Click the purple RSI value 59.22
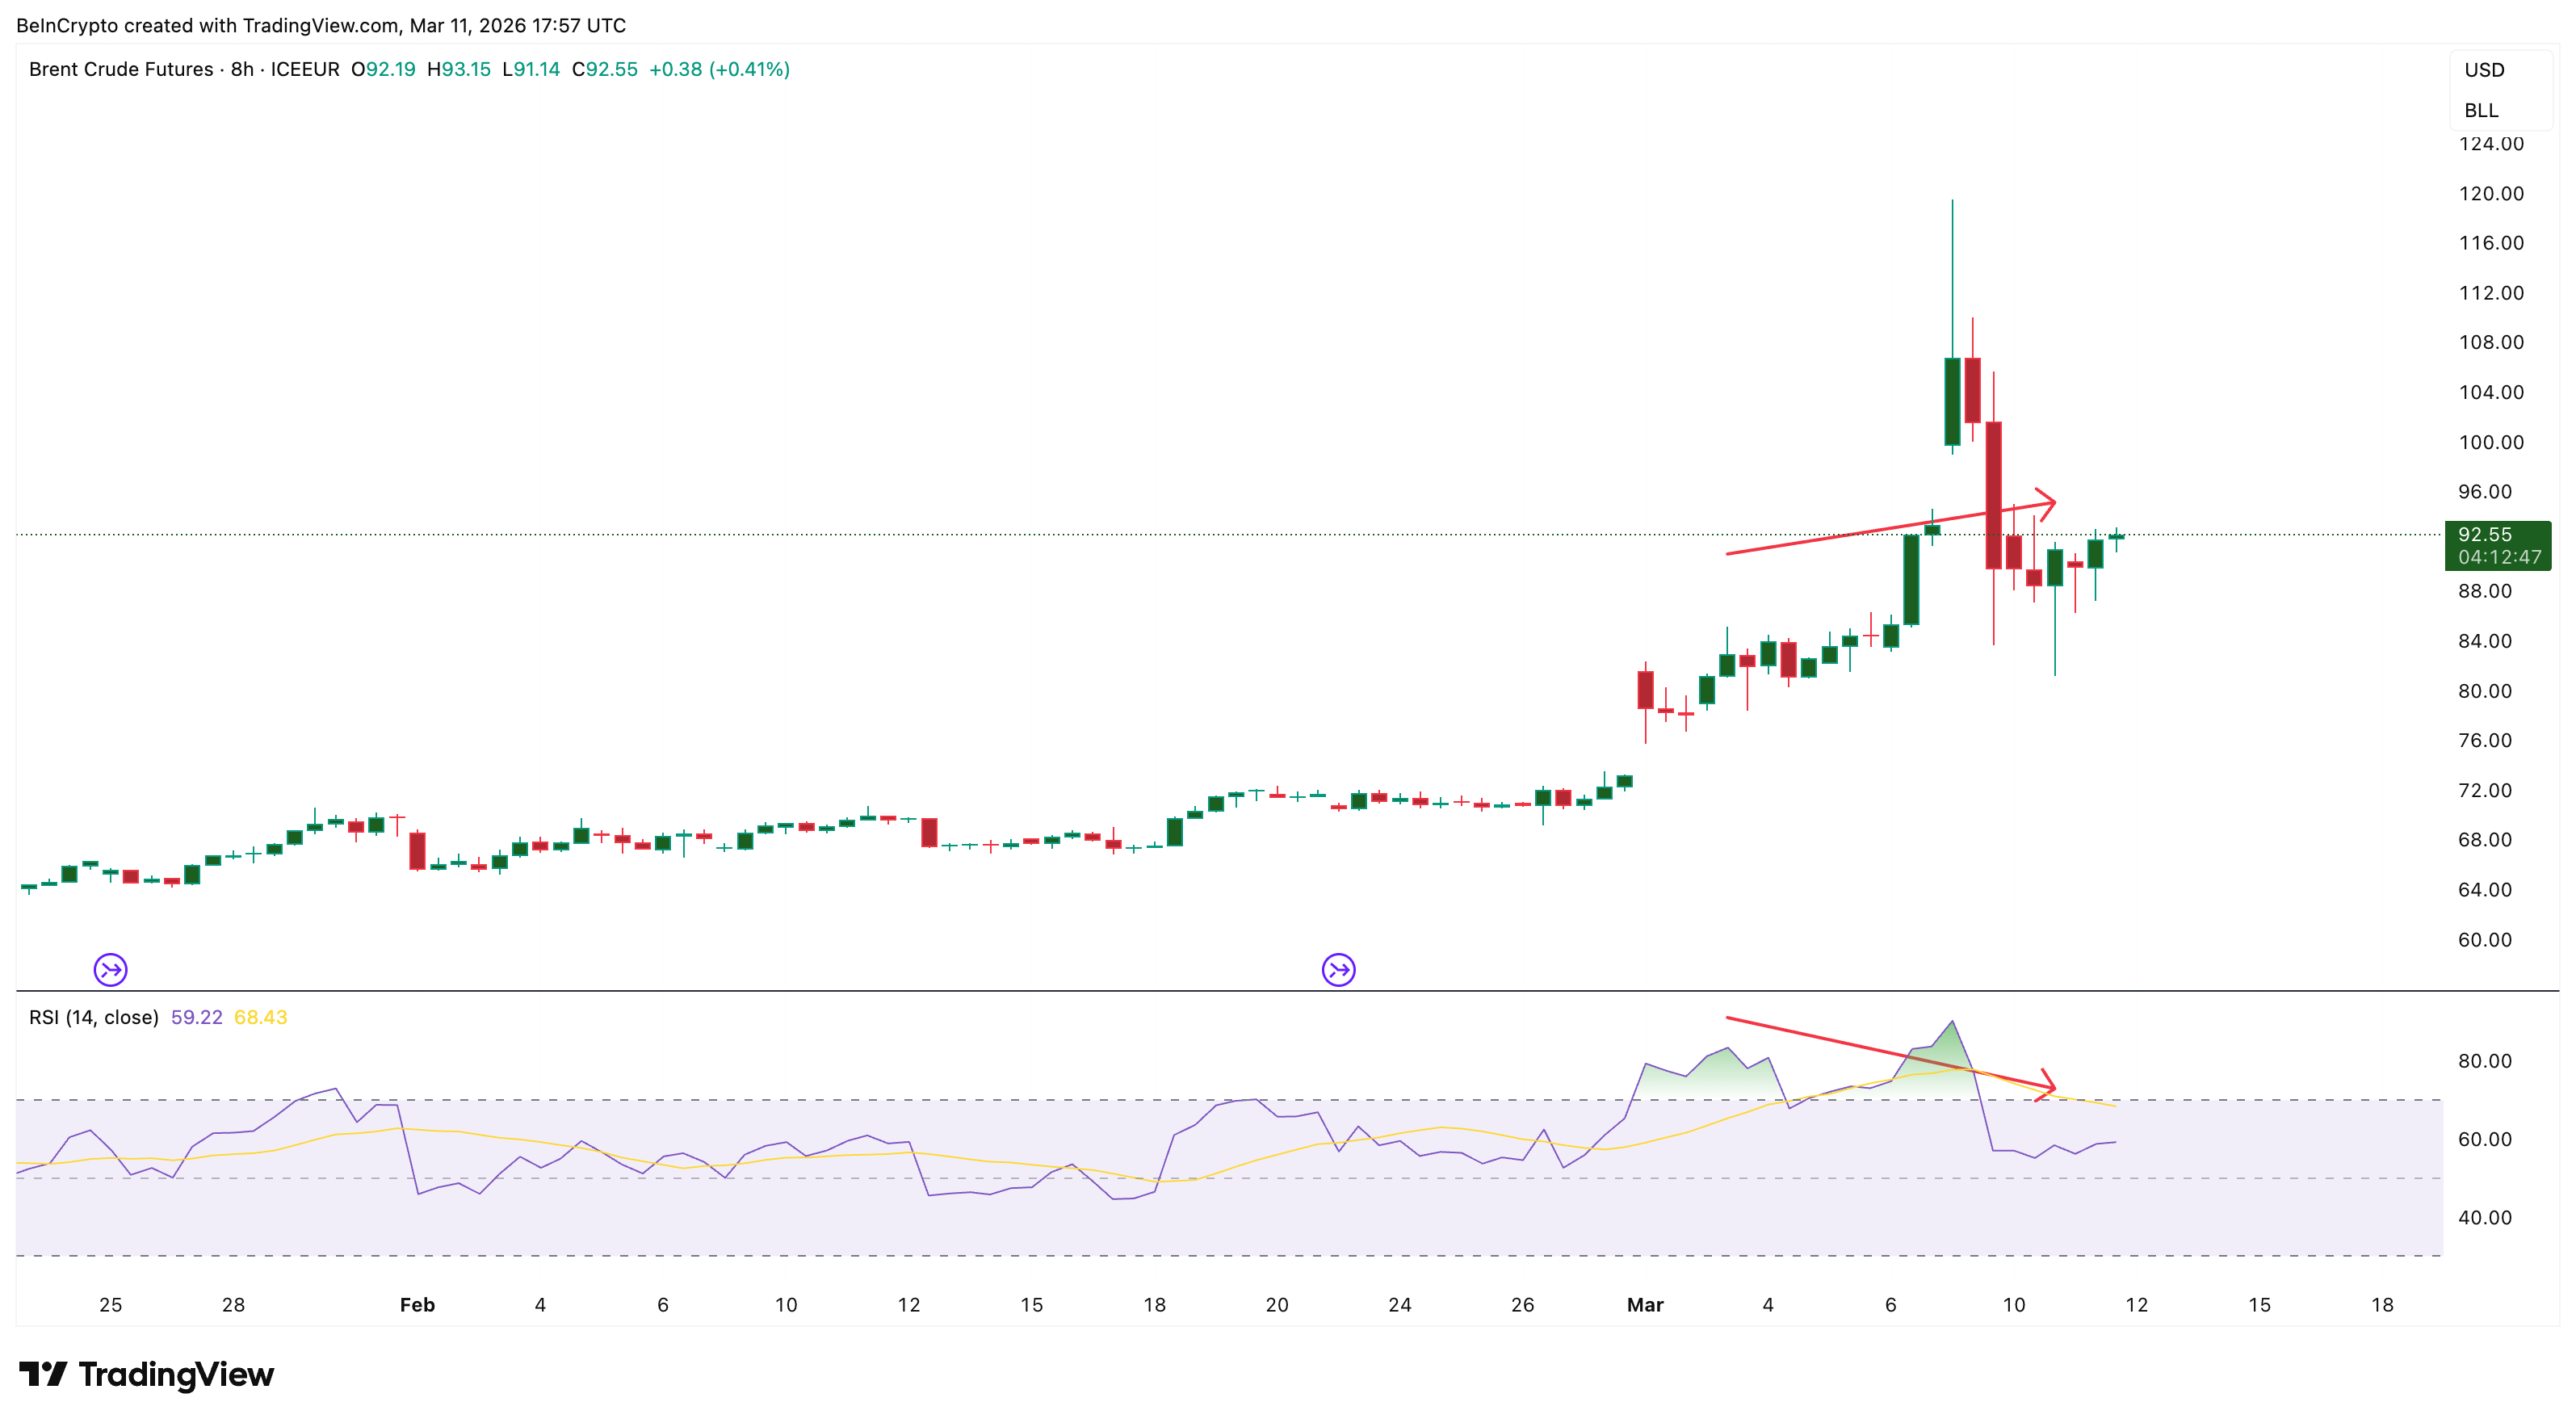Image resolution: width=2576 pixels, height=1423 pixels. click(x=196, y=1017)
